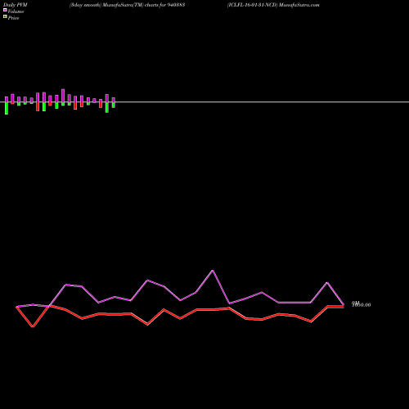Click the lowest dip of the red price line
409x409 pixels.
tap(33, 326)
